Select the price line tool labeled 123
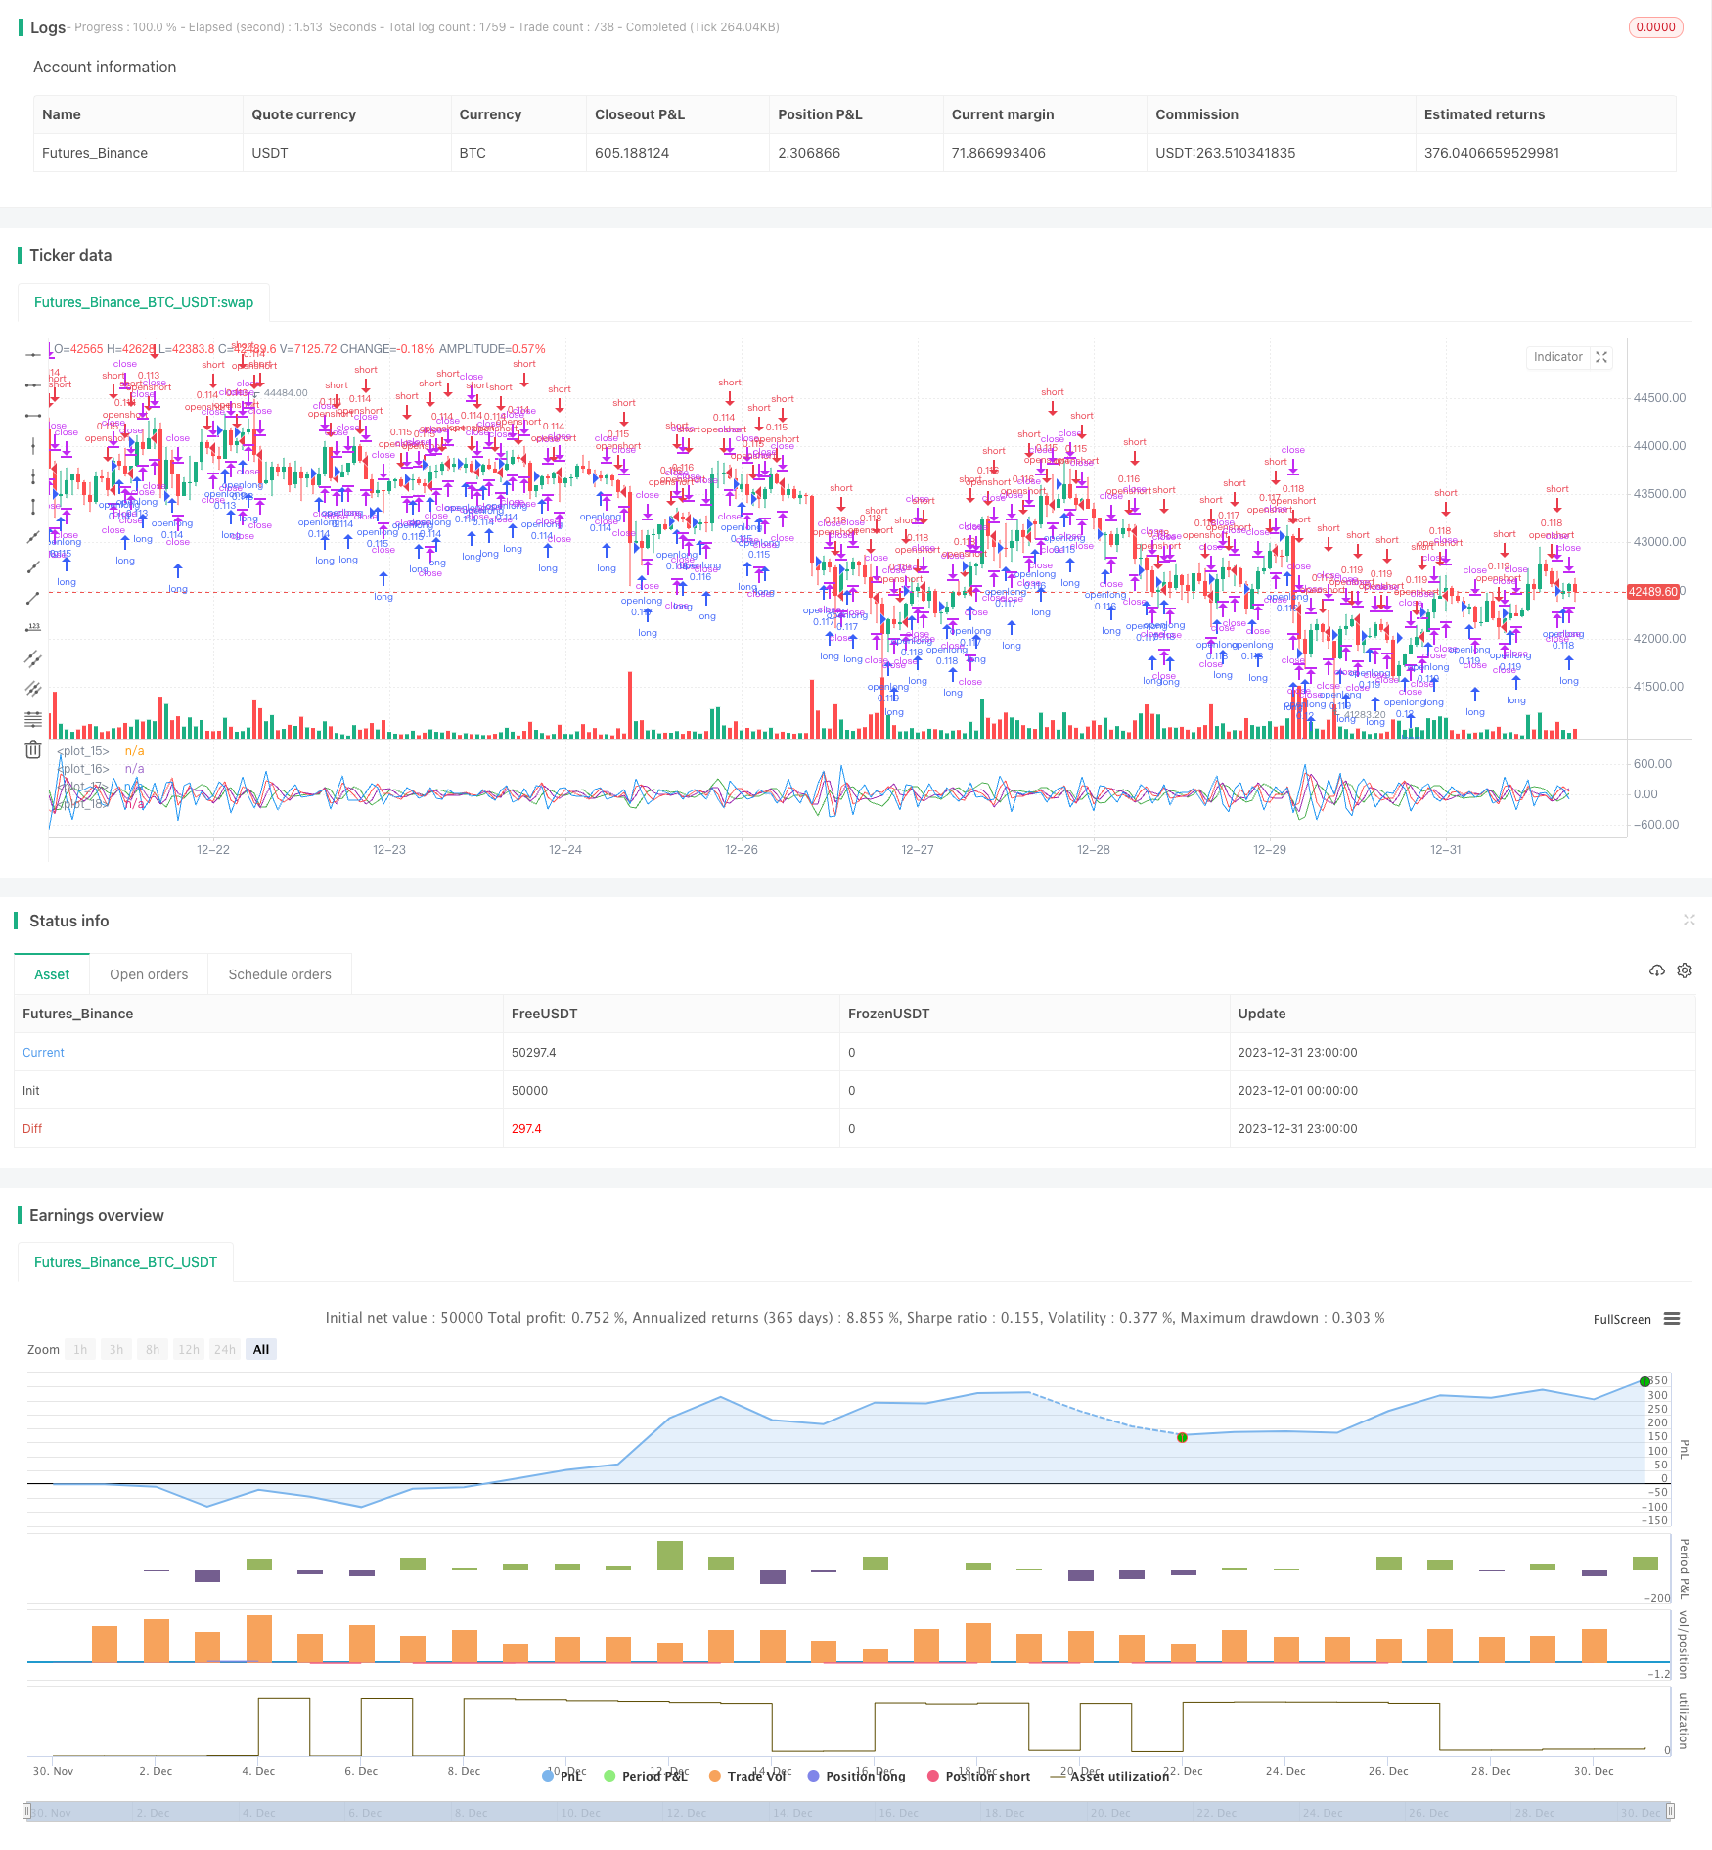 coord(33,627)
